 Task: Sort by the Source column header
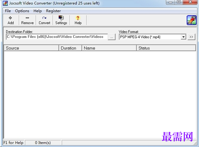coord(31,48)
